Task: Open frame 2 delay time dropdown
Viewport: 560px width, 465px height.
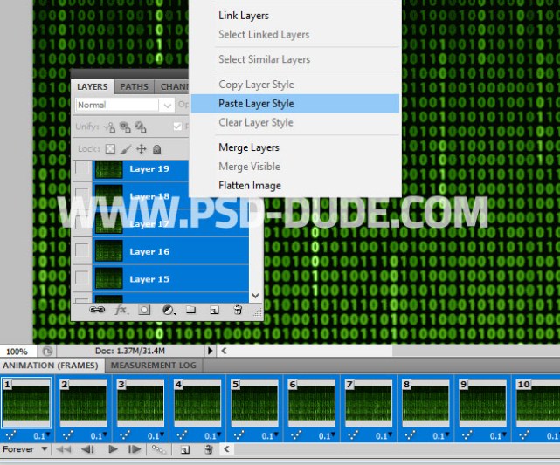Action: [99, 435]
